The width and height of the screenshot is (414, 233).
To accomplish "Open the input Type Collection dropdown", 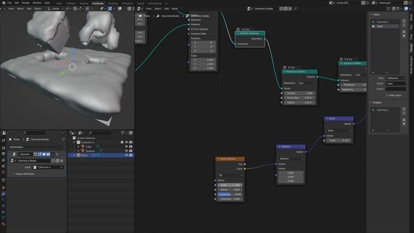I will coord(396,78).
